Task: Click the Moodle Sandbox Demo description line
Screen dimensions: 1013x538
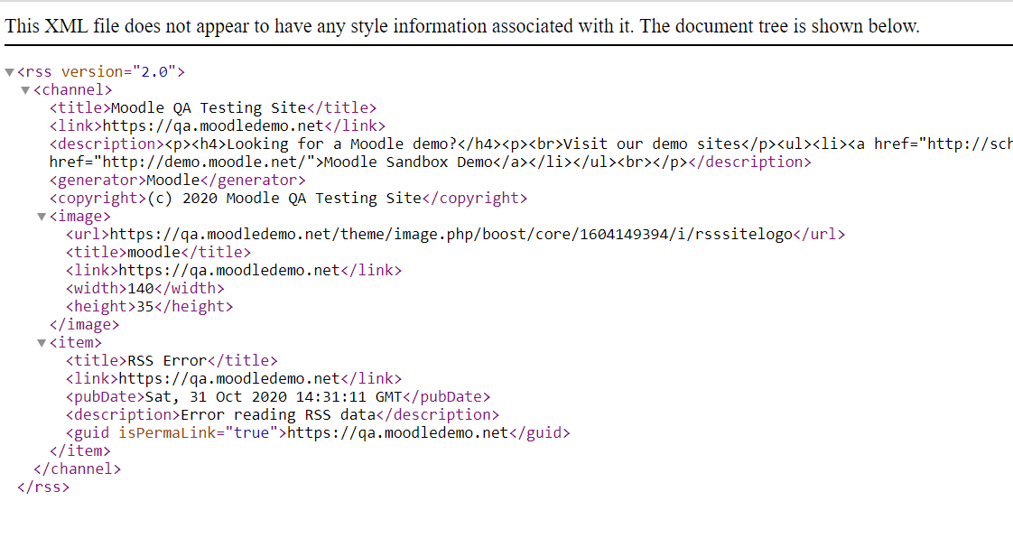Action: point(431,162)
